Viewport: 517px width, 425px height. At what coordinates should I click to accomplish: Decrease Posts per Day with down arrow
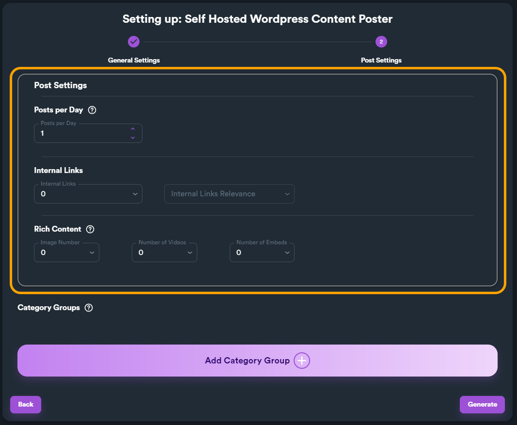pos(133,138)
